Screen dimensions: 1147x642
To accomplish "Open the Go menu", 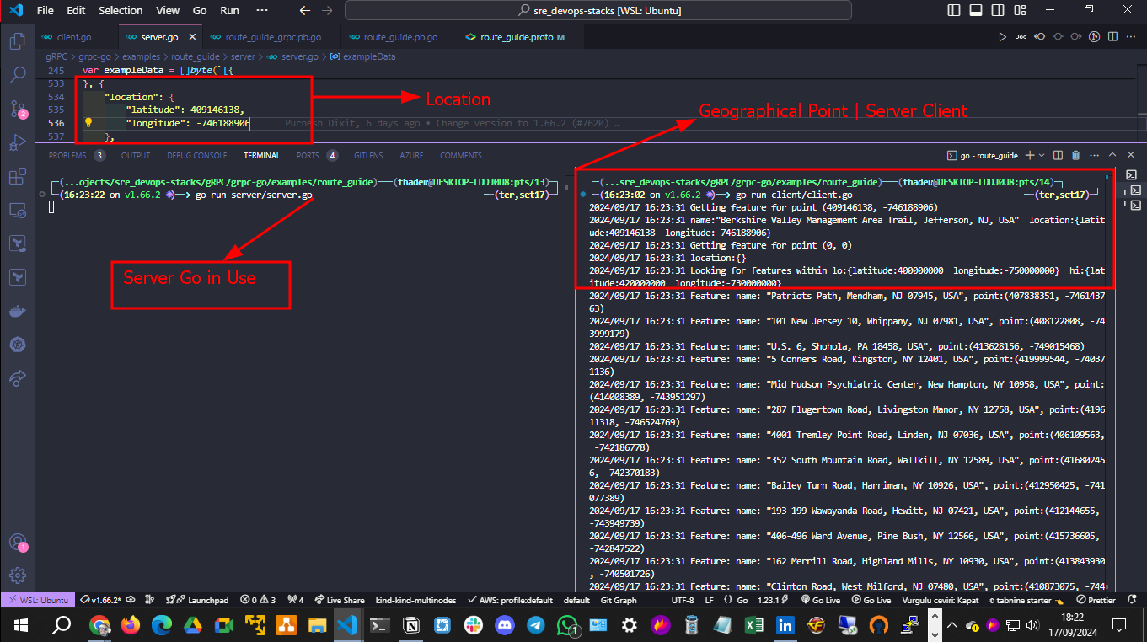I will click(x=200, y=10).
